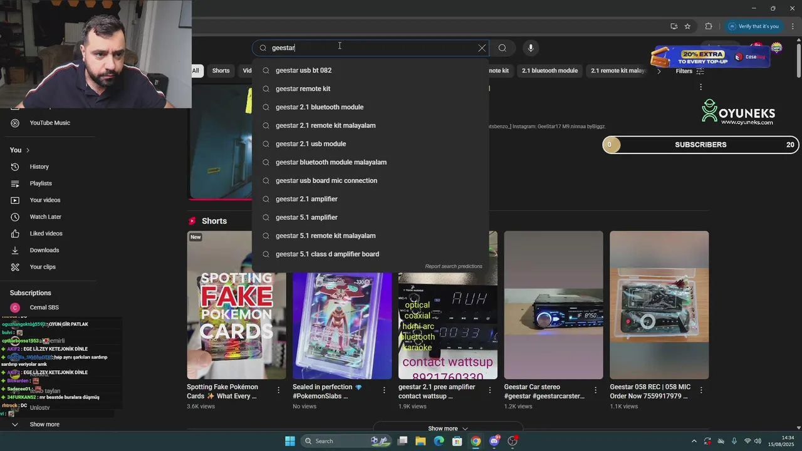Choose suggestion geestar 5.1 amplifier

click(x=370, y=217)
